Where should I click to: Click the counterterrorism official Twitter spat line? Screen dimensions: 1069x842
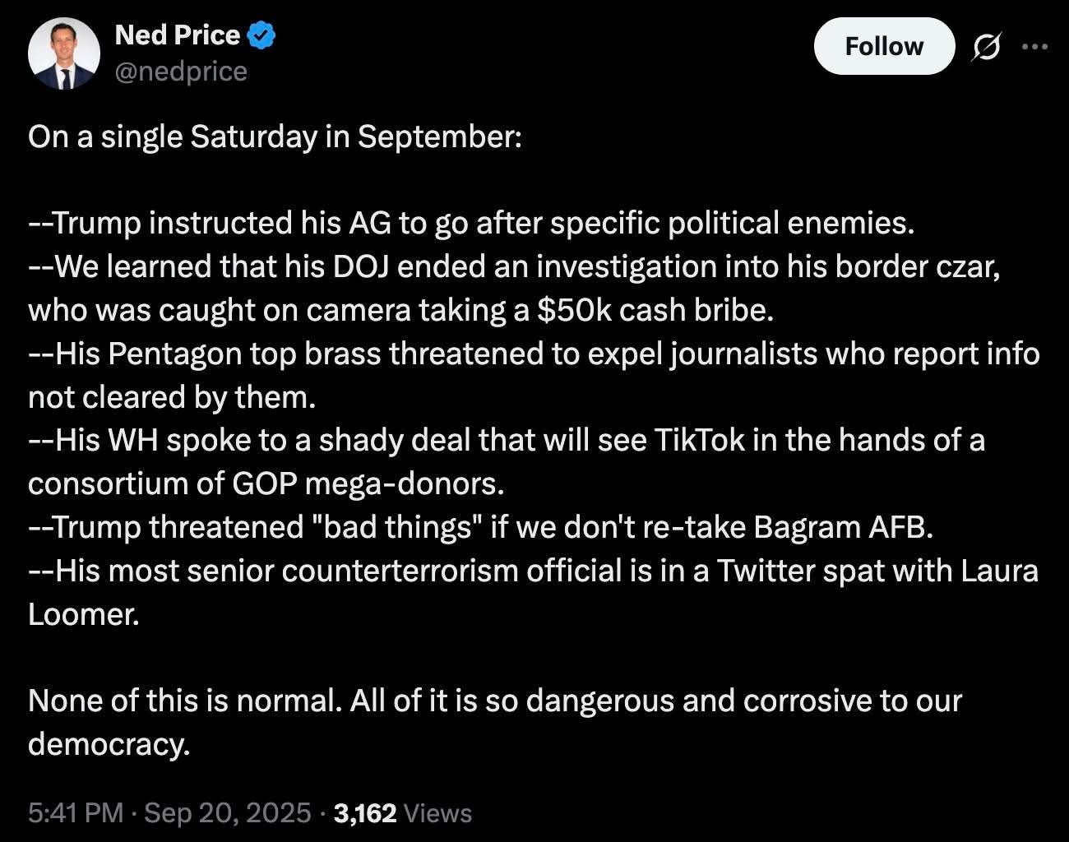(x=533, y=571)
